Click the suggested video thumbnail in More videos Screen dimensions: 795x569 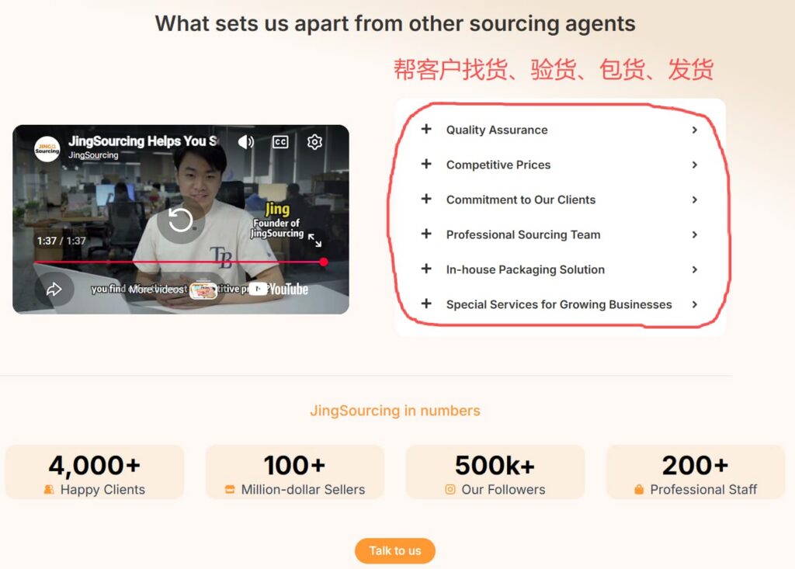click(203, 290)
